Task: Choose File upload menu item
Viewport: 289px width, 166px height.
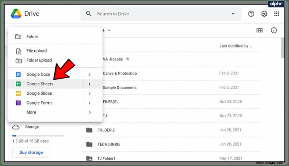Action: [55, 51]
